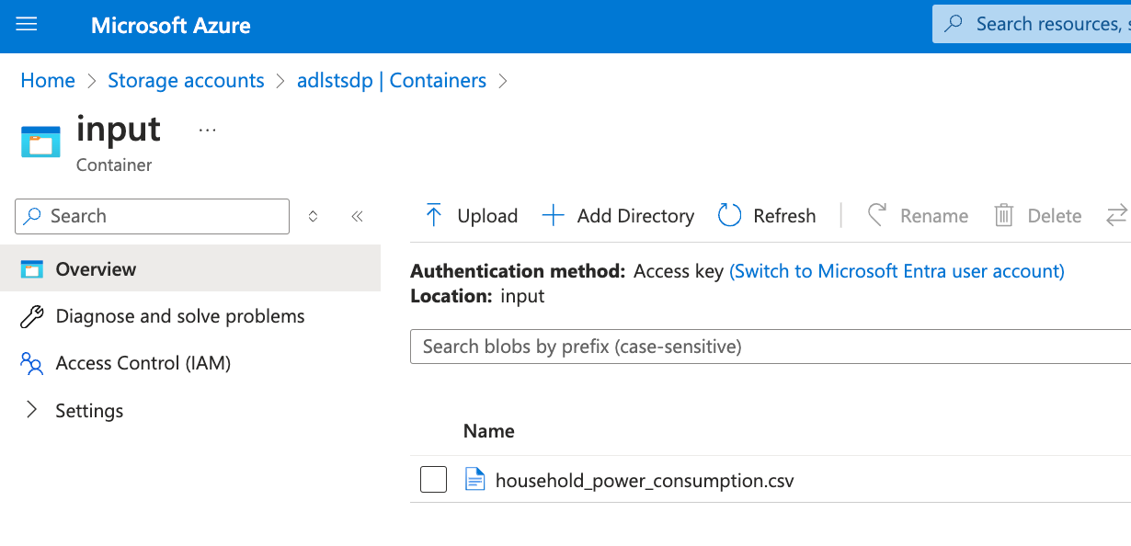Click the Upload arrow icon
1131x546 pixels.
[x=434, y=216]
